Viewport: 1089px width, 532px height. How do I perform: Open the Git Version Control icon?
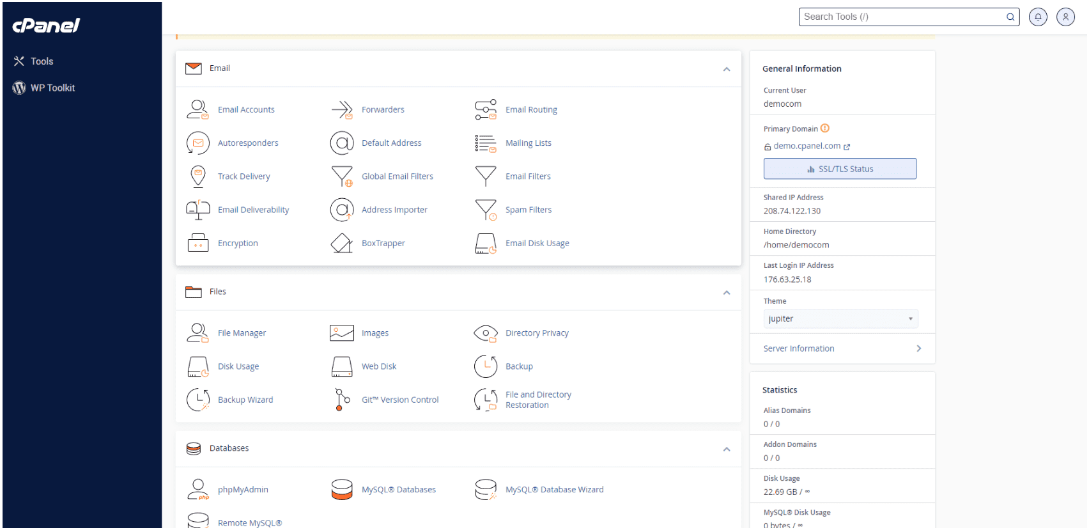(x=342, y=400)
